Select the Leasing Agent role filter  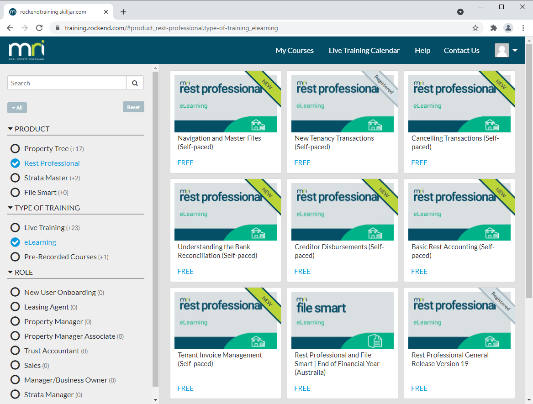tap(15, 306)
